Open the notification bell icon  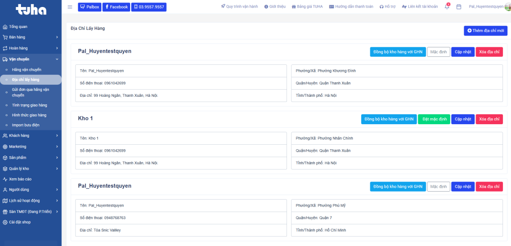[447, 7]
